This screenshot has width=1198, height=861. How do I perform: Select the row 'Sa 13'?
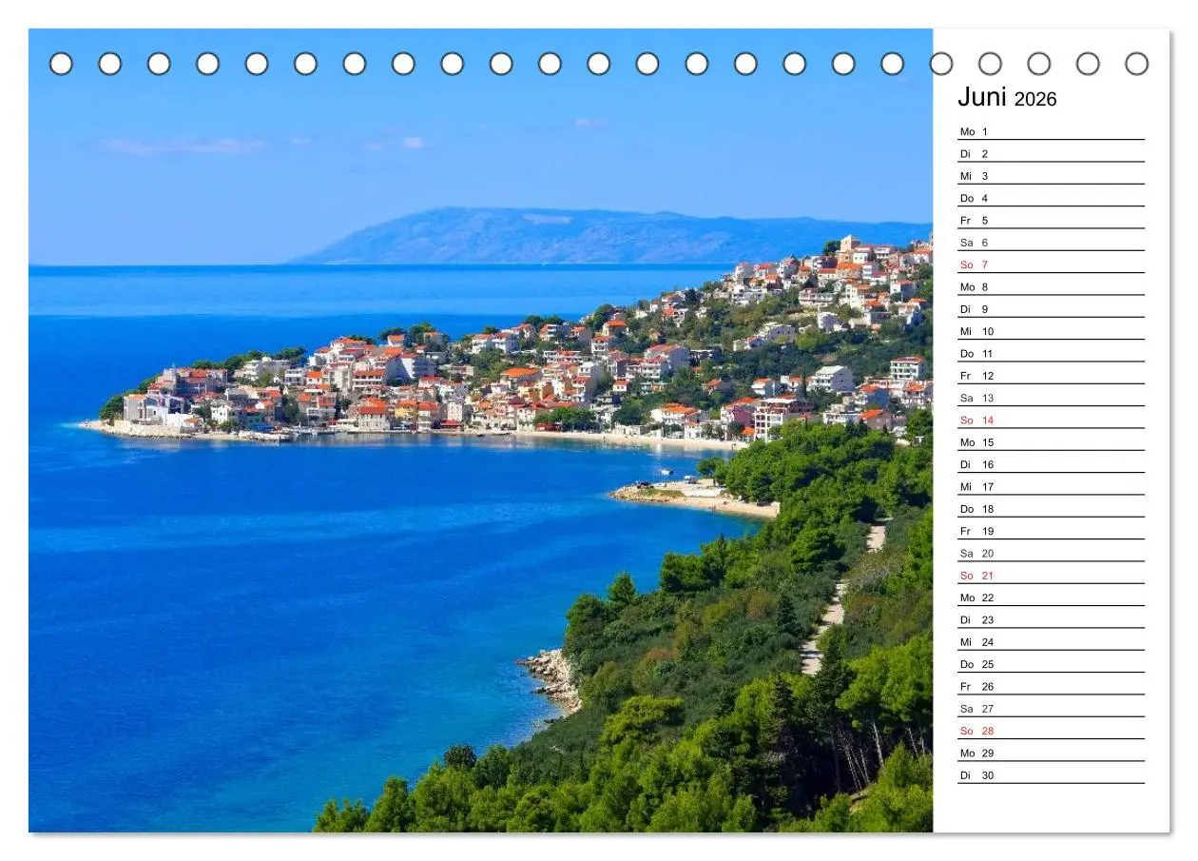tap(1051, 398)
